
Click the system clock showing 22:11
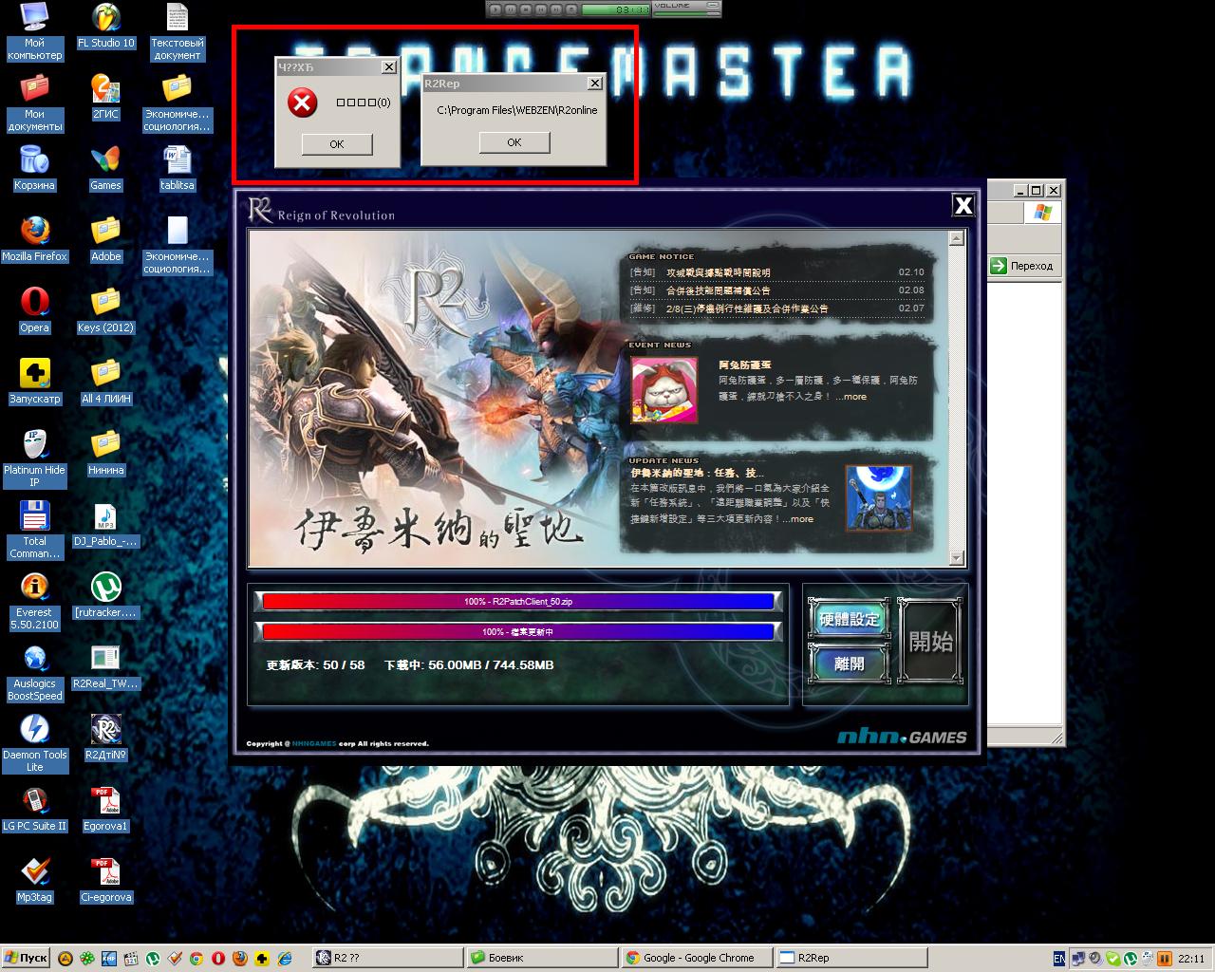[x=1191, y=959]
